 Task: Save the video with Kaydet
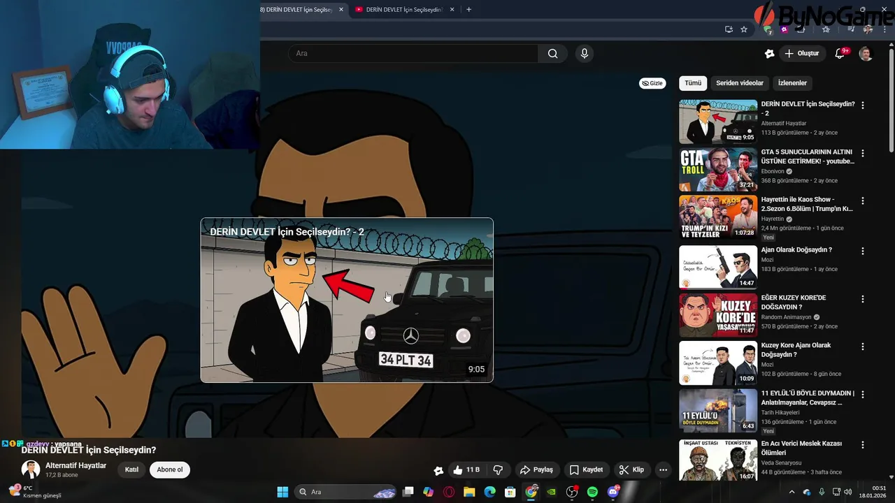[586, 470]
